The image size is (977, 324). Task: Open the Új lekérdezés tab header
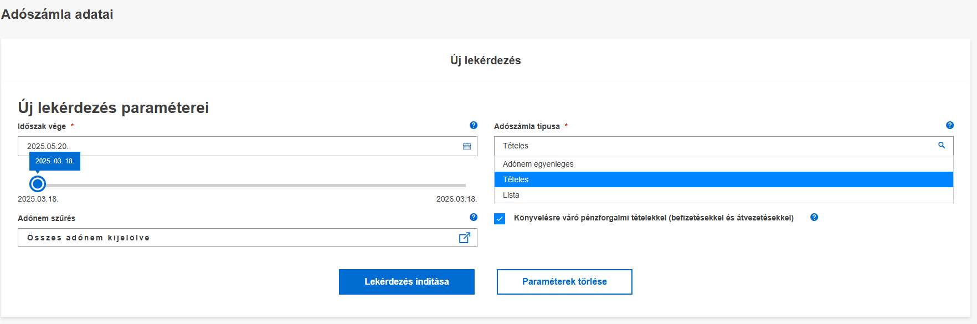point(486,60)
